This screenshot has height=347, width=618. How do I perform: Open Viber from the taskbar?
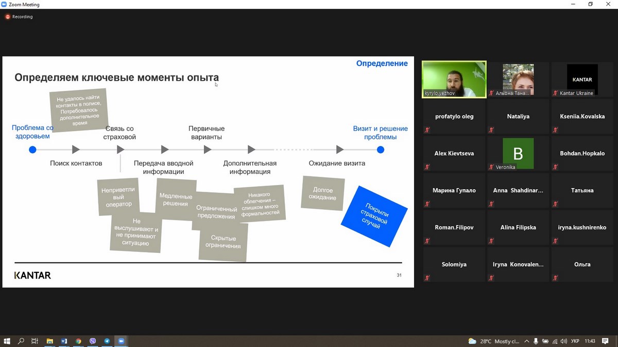tap(93, 341)
